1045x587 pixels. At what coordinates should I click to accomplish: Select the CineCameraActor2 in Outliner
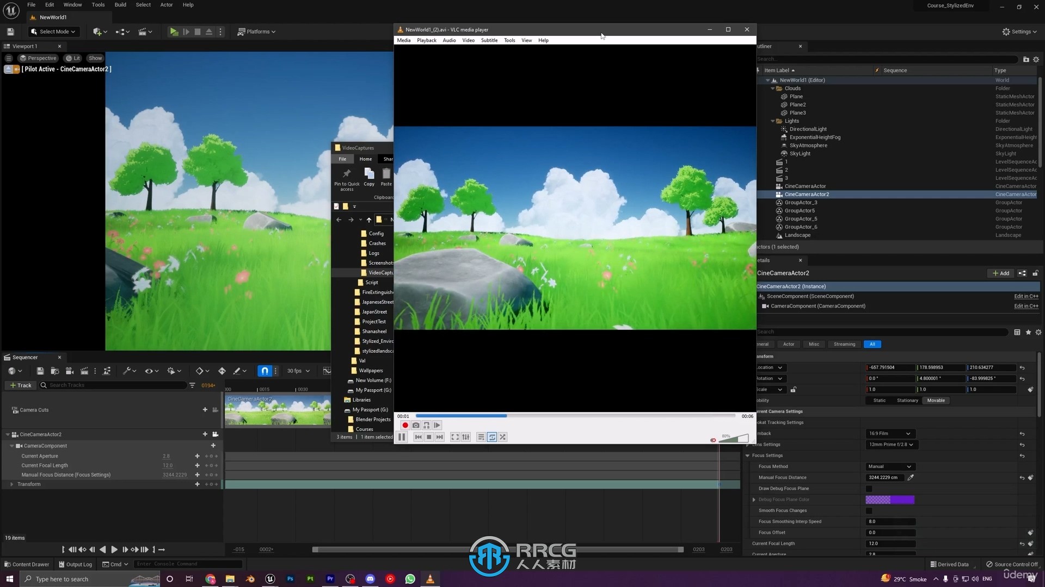(x=807, y=194)
